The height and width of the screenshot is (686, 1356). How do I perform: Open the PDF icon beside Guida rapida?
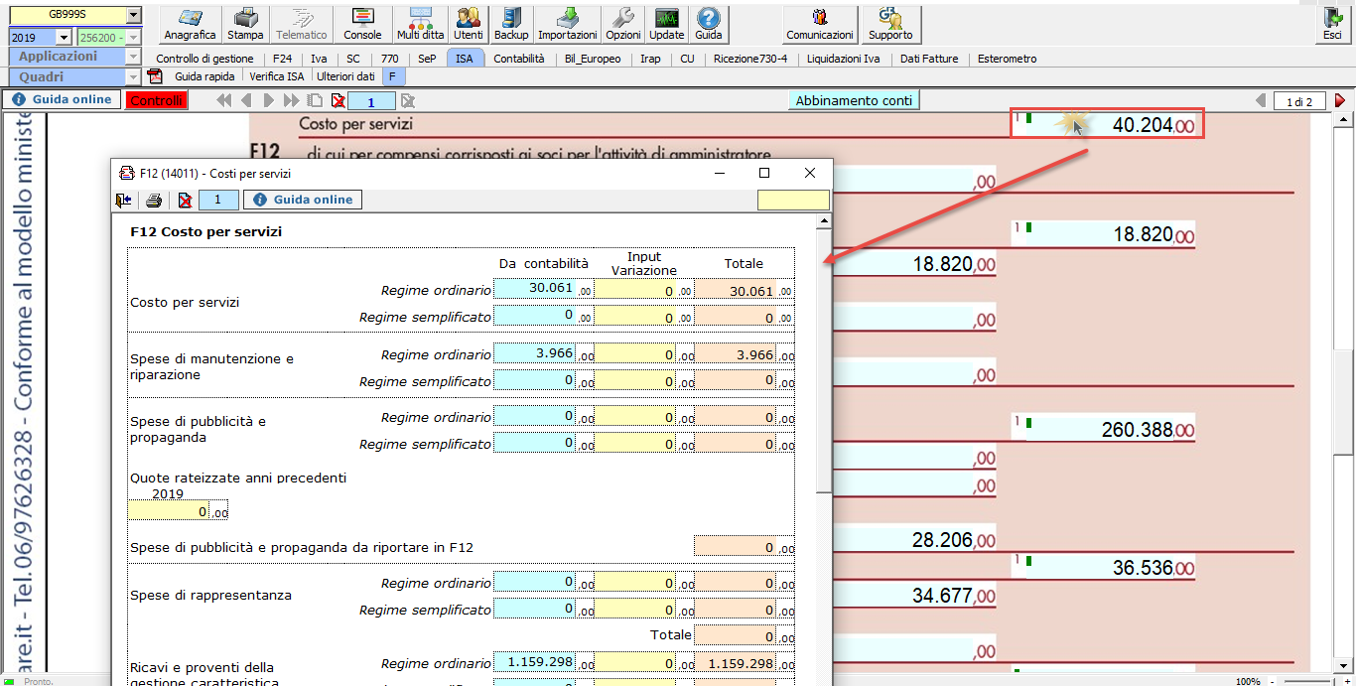tap(155, 75)
